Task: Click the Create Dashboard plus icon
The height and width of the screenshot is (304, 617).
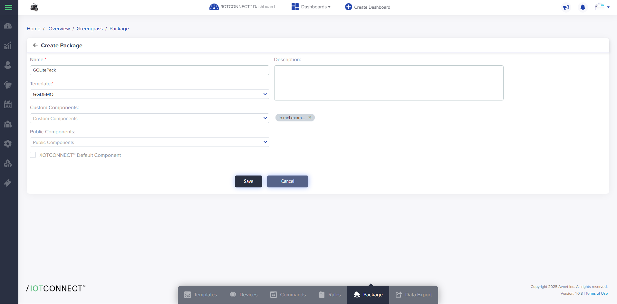Action: tap(348, 7)
